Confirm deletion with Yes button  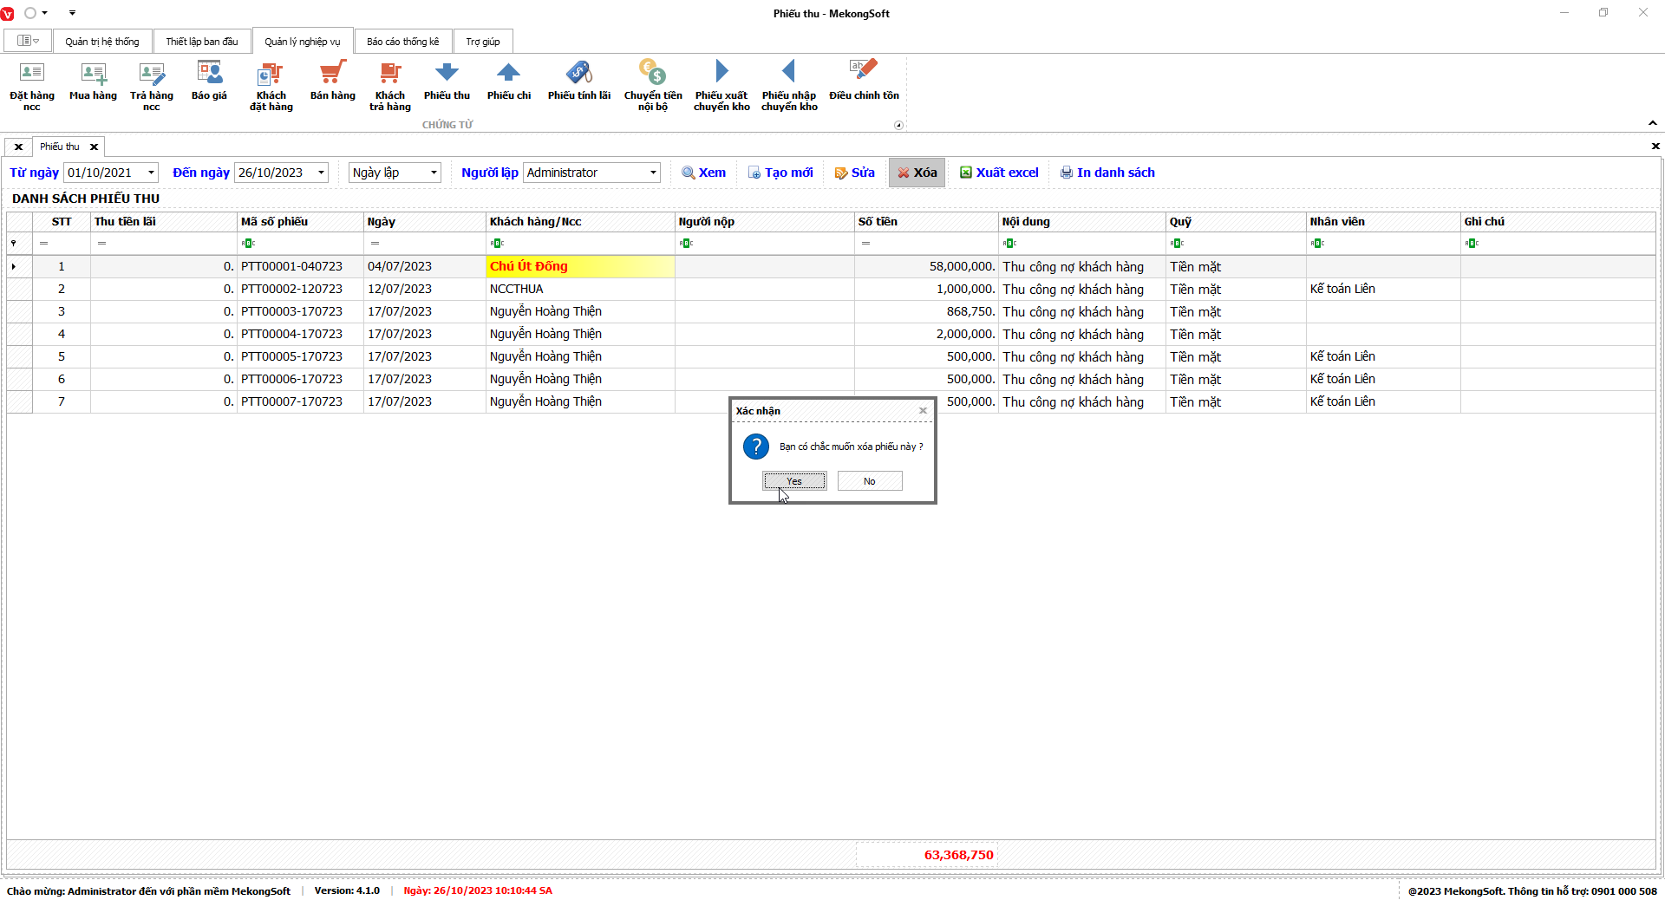click(794, 481)
